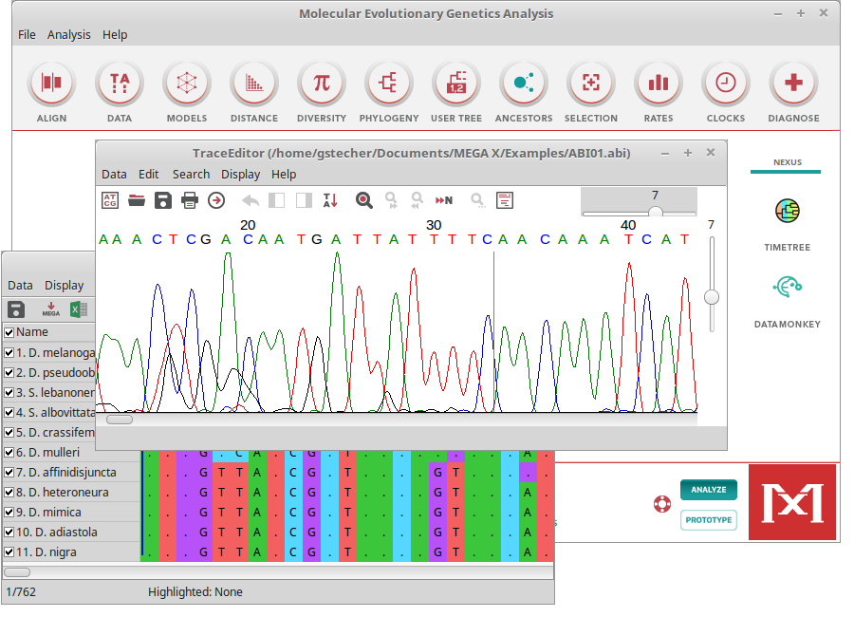Uncheck 9. D. mimica sequence

9,513
